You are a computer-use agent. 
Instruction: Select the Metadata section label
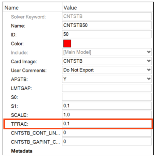point(22,151)
